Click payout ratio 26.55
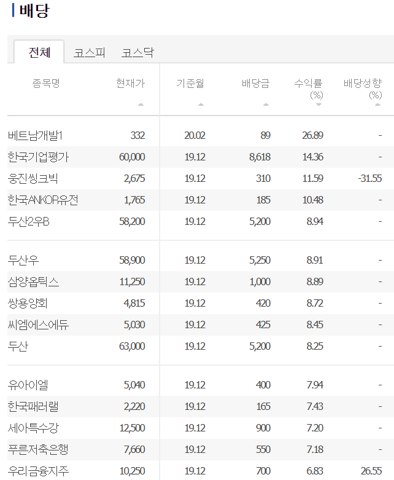 tap(371, 471)
